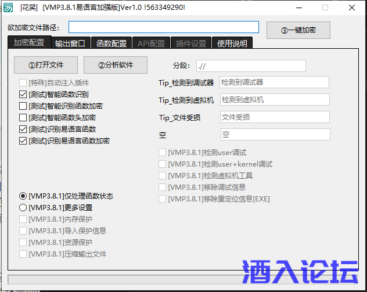Switch to the 加密配置 tab
This screenshot has height=292, width=367.
pos(29,42)
